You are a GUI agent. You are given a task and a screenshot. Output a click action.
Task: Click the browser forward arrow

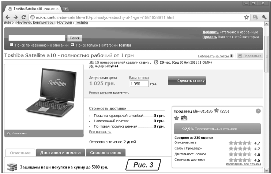click(15, 17)
